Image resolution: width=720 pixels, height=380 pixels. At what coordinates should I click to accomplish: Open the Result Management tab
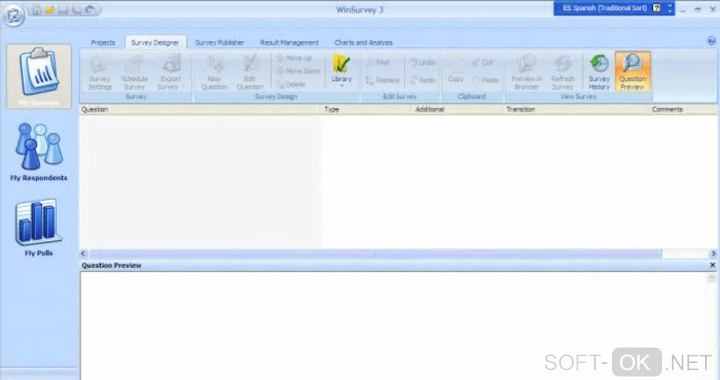coord(289,42)
